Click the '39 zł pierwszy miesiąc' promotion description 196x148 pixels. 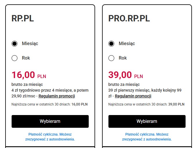click(145, 90)
